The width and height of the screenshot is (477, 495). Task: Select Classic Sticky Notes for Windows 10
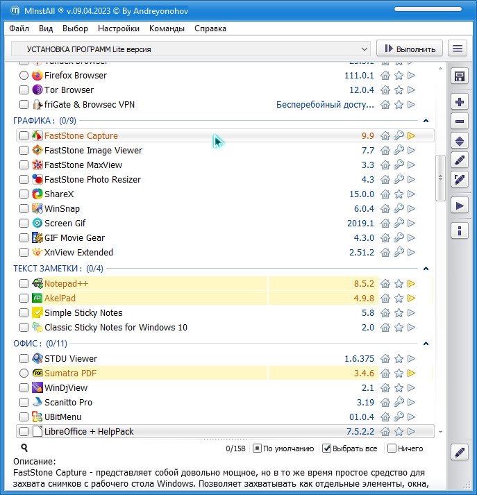[x=225, y=328]
